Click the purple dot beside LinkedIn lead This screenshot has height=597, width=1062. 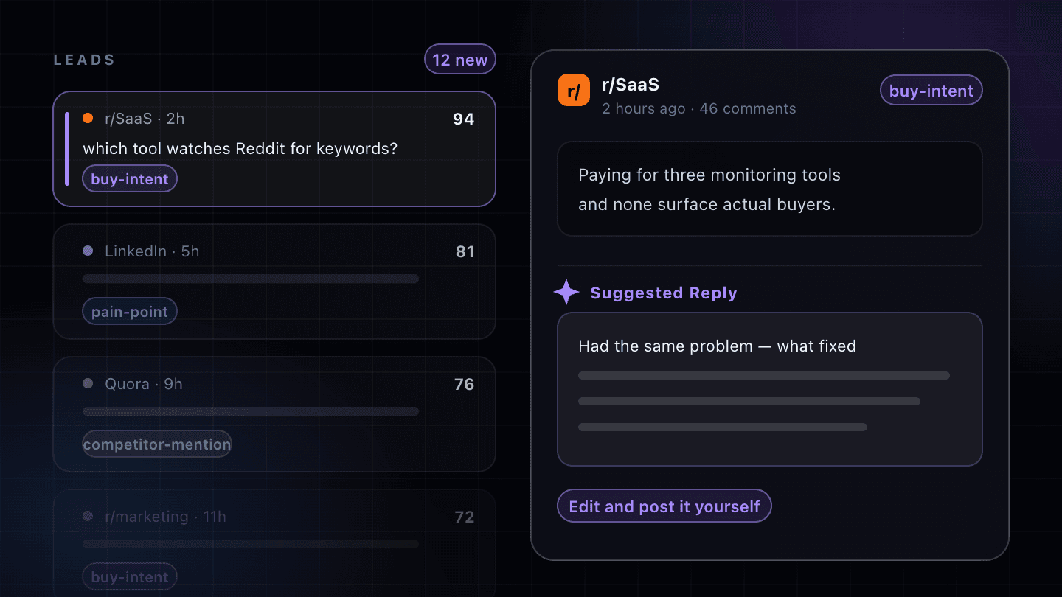88,251
